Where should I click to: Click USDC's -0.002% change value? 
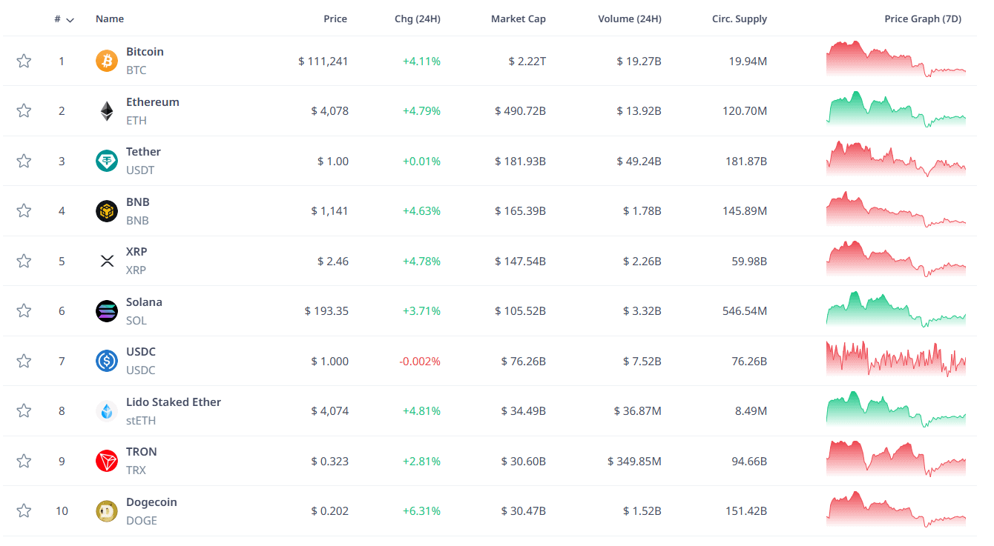(x=420, y=362)
